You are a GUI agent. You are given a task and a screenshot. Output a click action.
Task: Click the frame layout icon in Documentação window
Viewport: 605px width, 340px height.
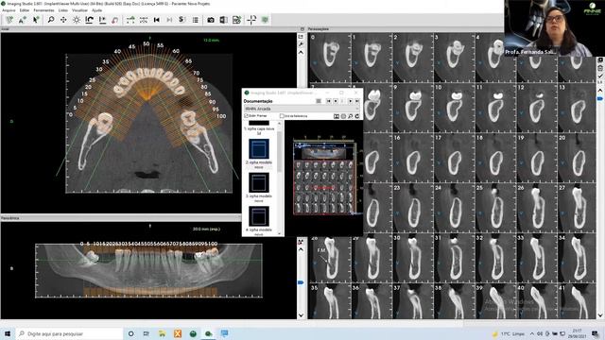pos(337,116)
